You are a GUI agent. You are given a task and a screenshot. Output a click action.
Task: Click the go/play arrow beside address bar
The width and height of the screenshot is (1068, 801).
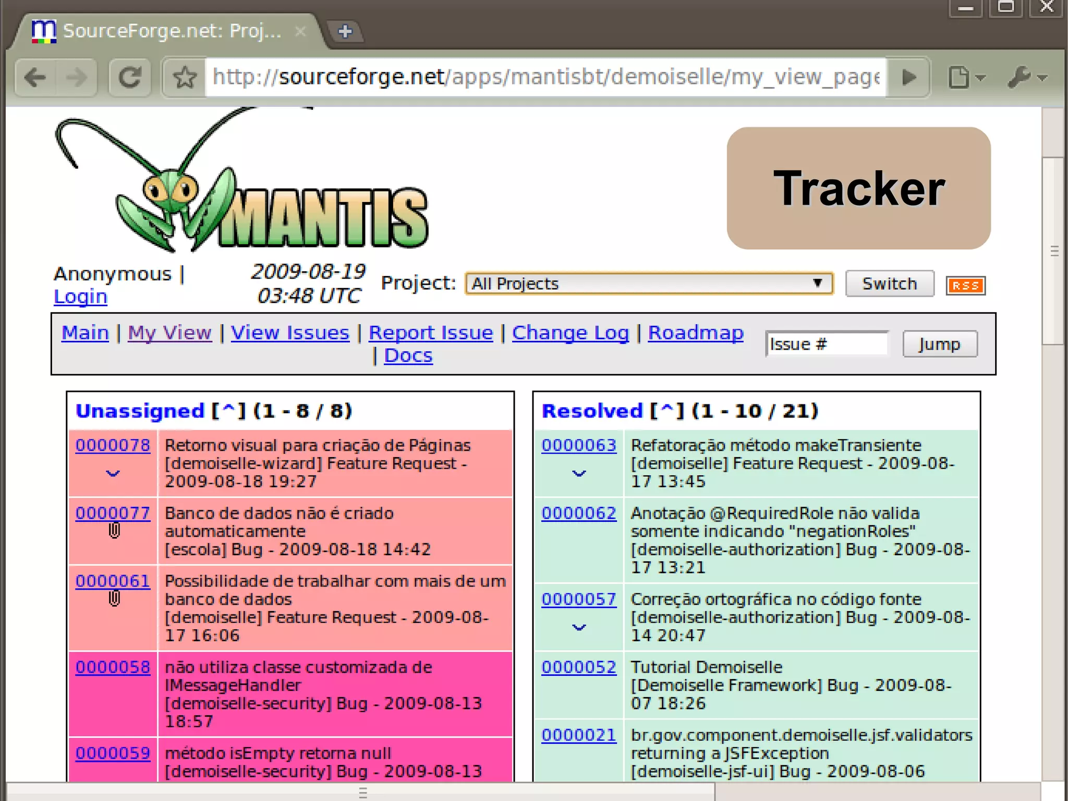tap(909, 78)
